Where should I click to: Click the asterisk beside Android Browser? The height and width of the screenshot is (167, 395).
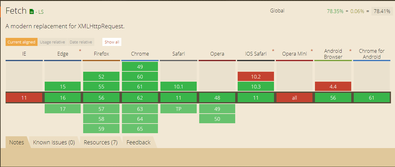[x=350, y=50]
